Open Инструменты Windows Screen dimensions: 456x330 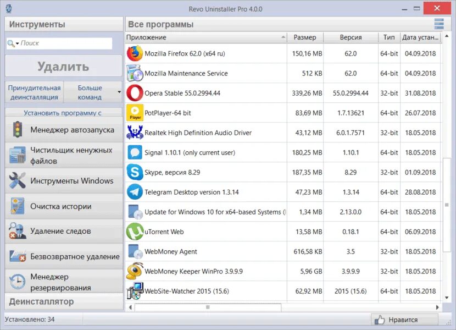(x=64, y=180)
